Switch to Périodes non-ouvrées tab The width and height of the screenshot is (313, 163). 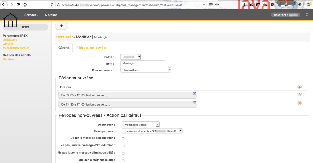91,48
